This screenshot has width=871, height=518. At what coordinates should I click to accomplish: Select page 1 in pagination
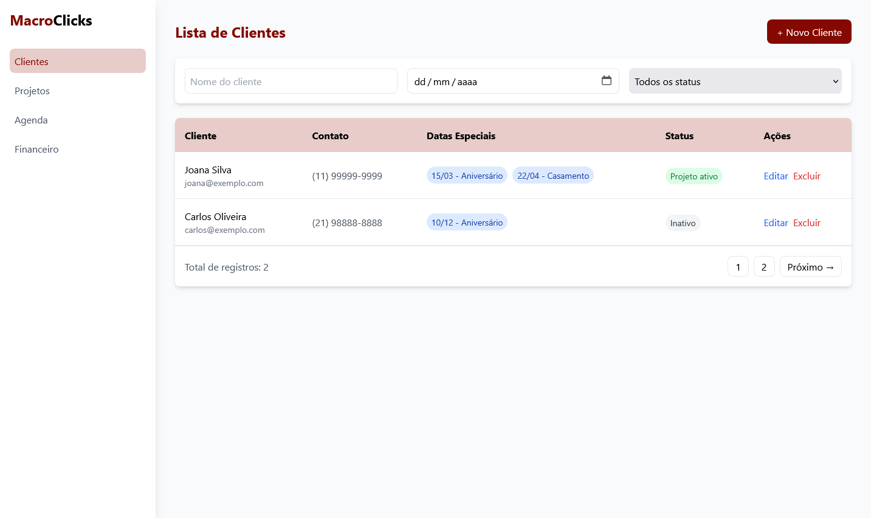click(738, 266)
